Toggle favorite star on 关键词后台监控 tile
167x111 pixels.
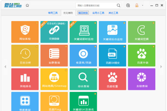point(124,23)
